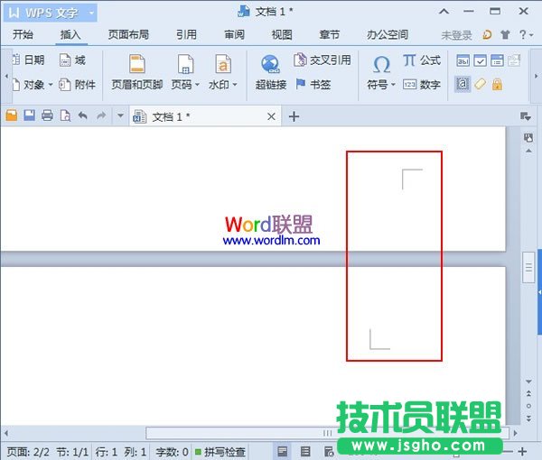Select the 插入 ribbon tab
This screenshot has width=542, height=460.
coord(70,34)
